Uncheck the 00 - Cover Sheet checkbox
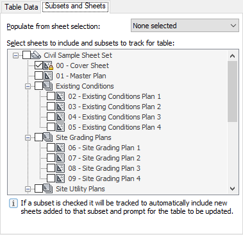The height and width of the screenshot is (235, 243). point(38,65)
